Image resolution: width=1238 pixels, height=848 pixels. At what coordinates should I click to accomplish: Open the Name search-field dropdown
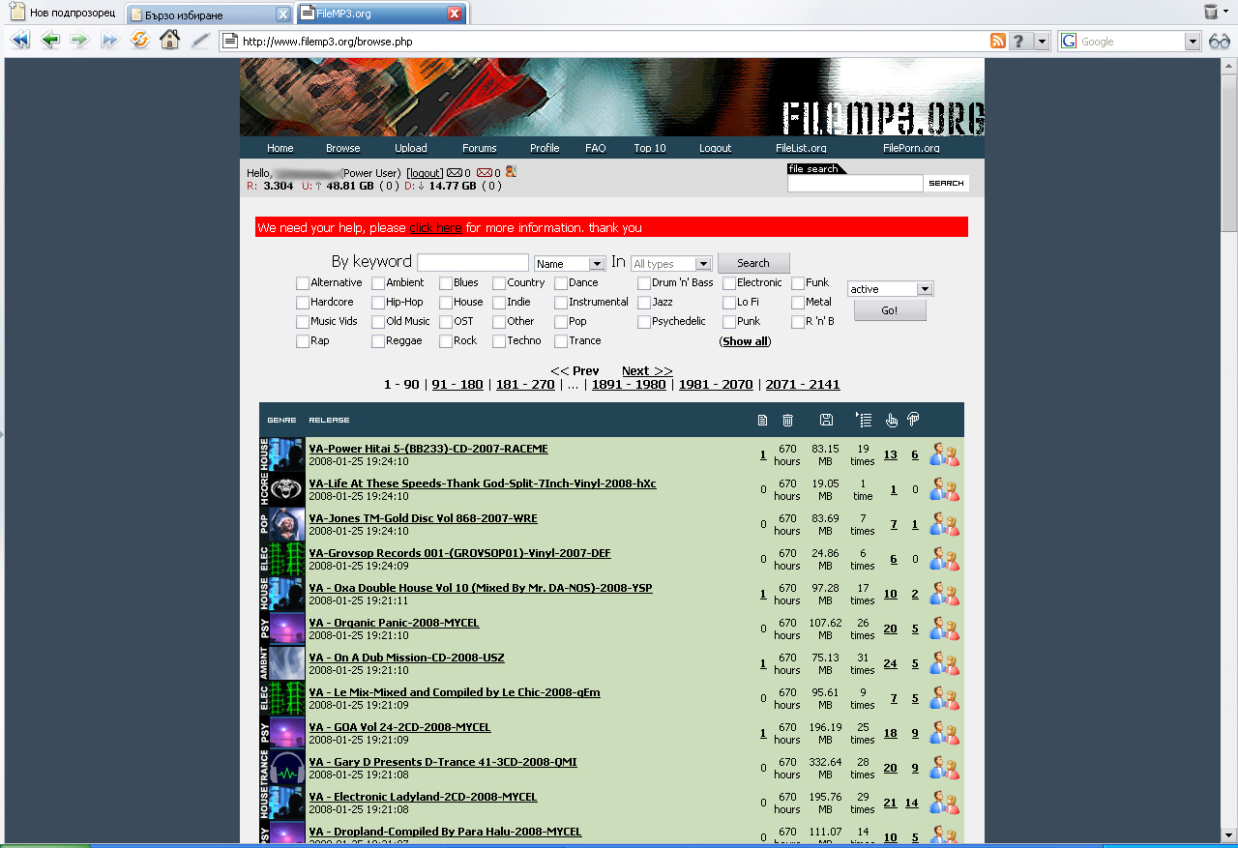pyautogui.click(x=570, y=264)
